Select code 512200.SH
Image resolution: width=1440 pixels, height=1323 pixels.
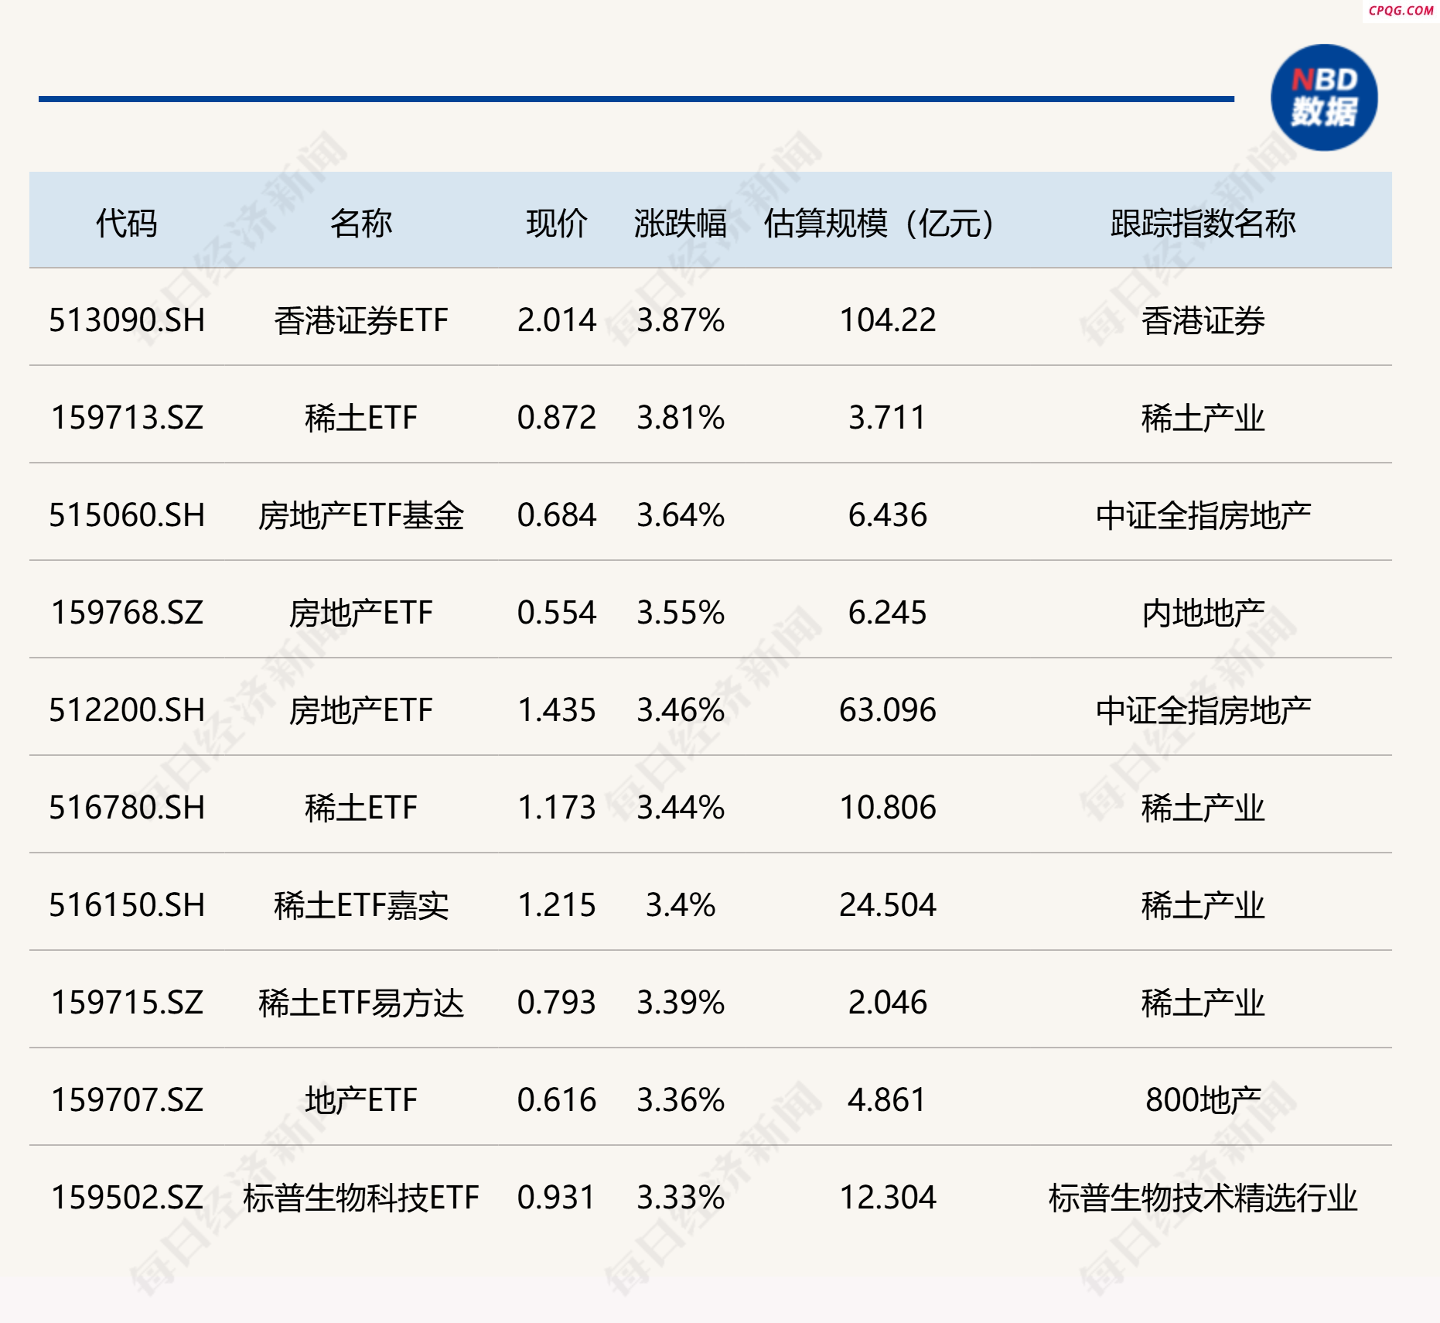click(127, 710)
